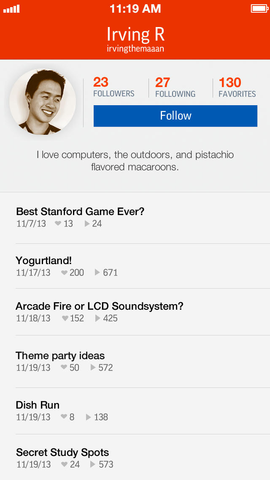Open the Secret Study Spots post
The image size is (270, 480).
(62, 453)
